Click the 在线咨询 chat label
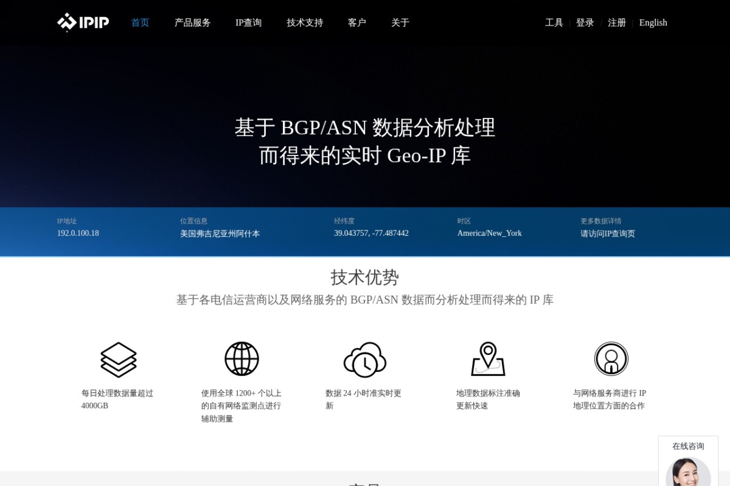This screenshot has width=730, height=486. coord(688,446)
